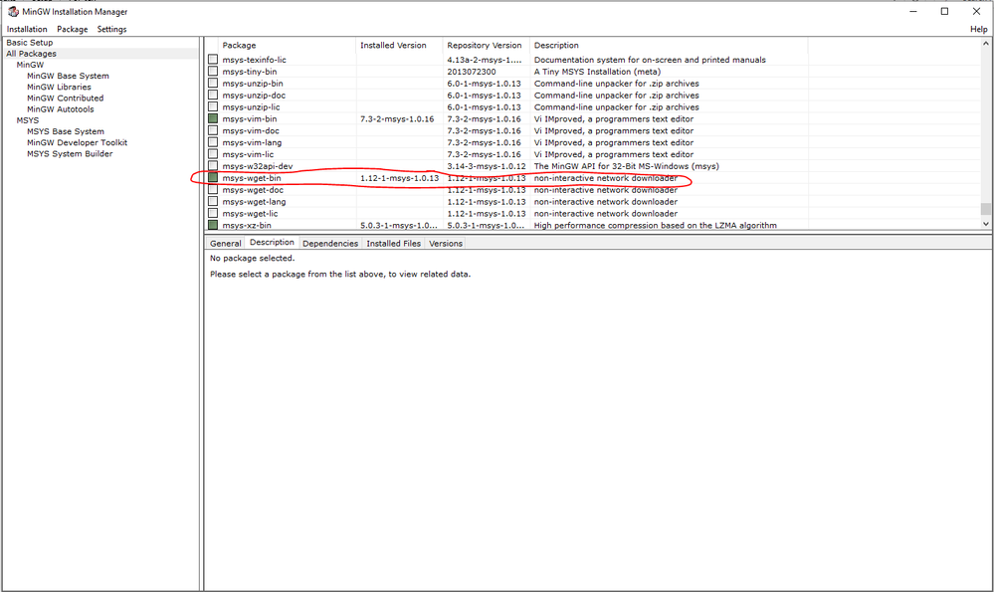Image resolution: width=994 pixels, height=592 pixels.
Task: Select MinGW Developer Toolkit
Action: [x=77, y=142]
